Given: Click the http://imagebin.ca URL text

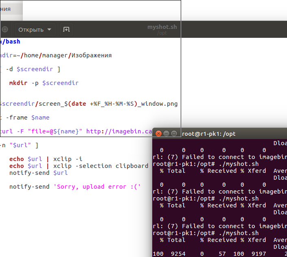Looking at the screenshot, I should click(x=119, y=131).
